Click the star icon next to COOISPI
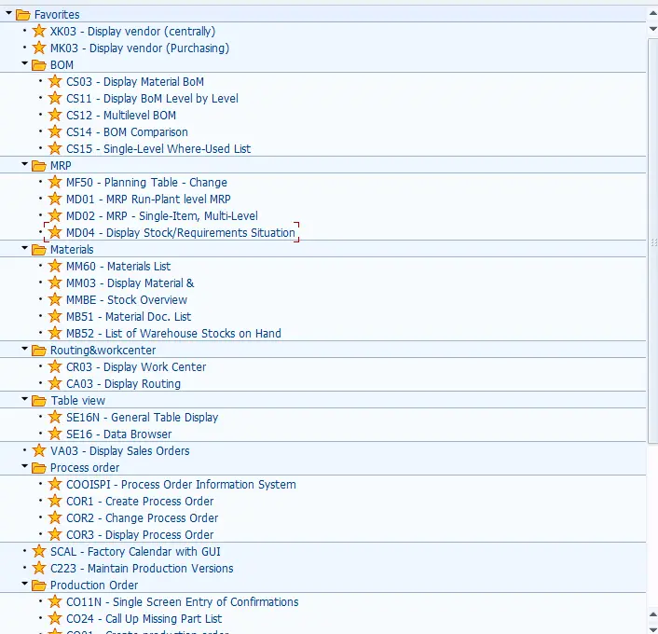The width and height of the screenshot is (658, 634). (55, 484)
